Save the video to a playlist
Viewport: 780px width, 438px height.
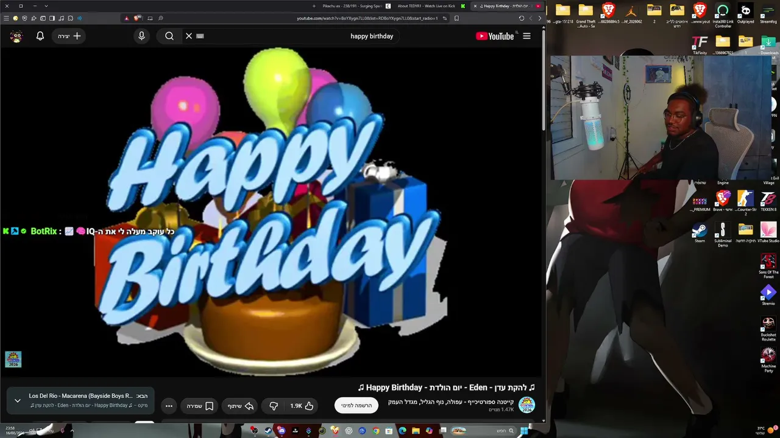[200, 406]
